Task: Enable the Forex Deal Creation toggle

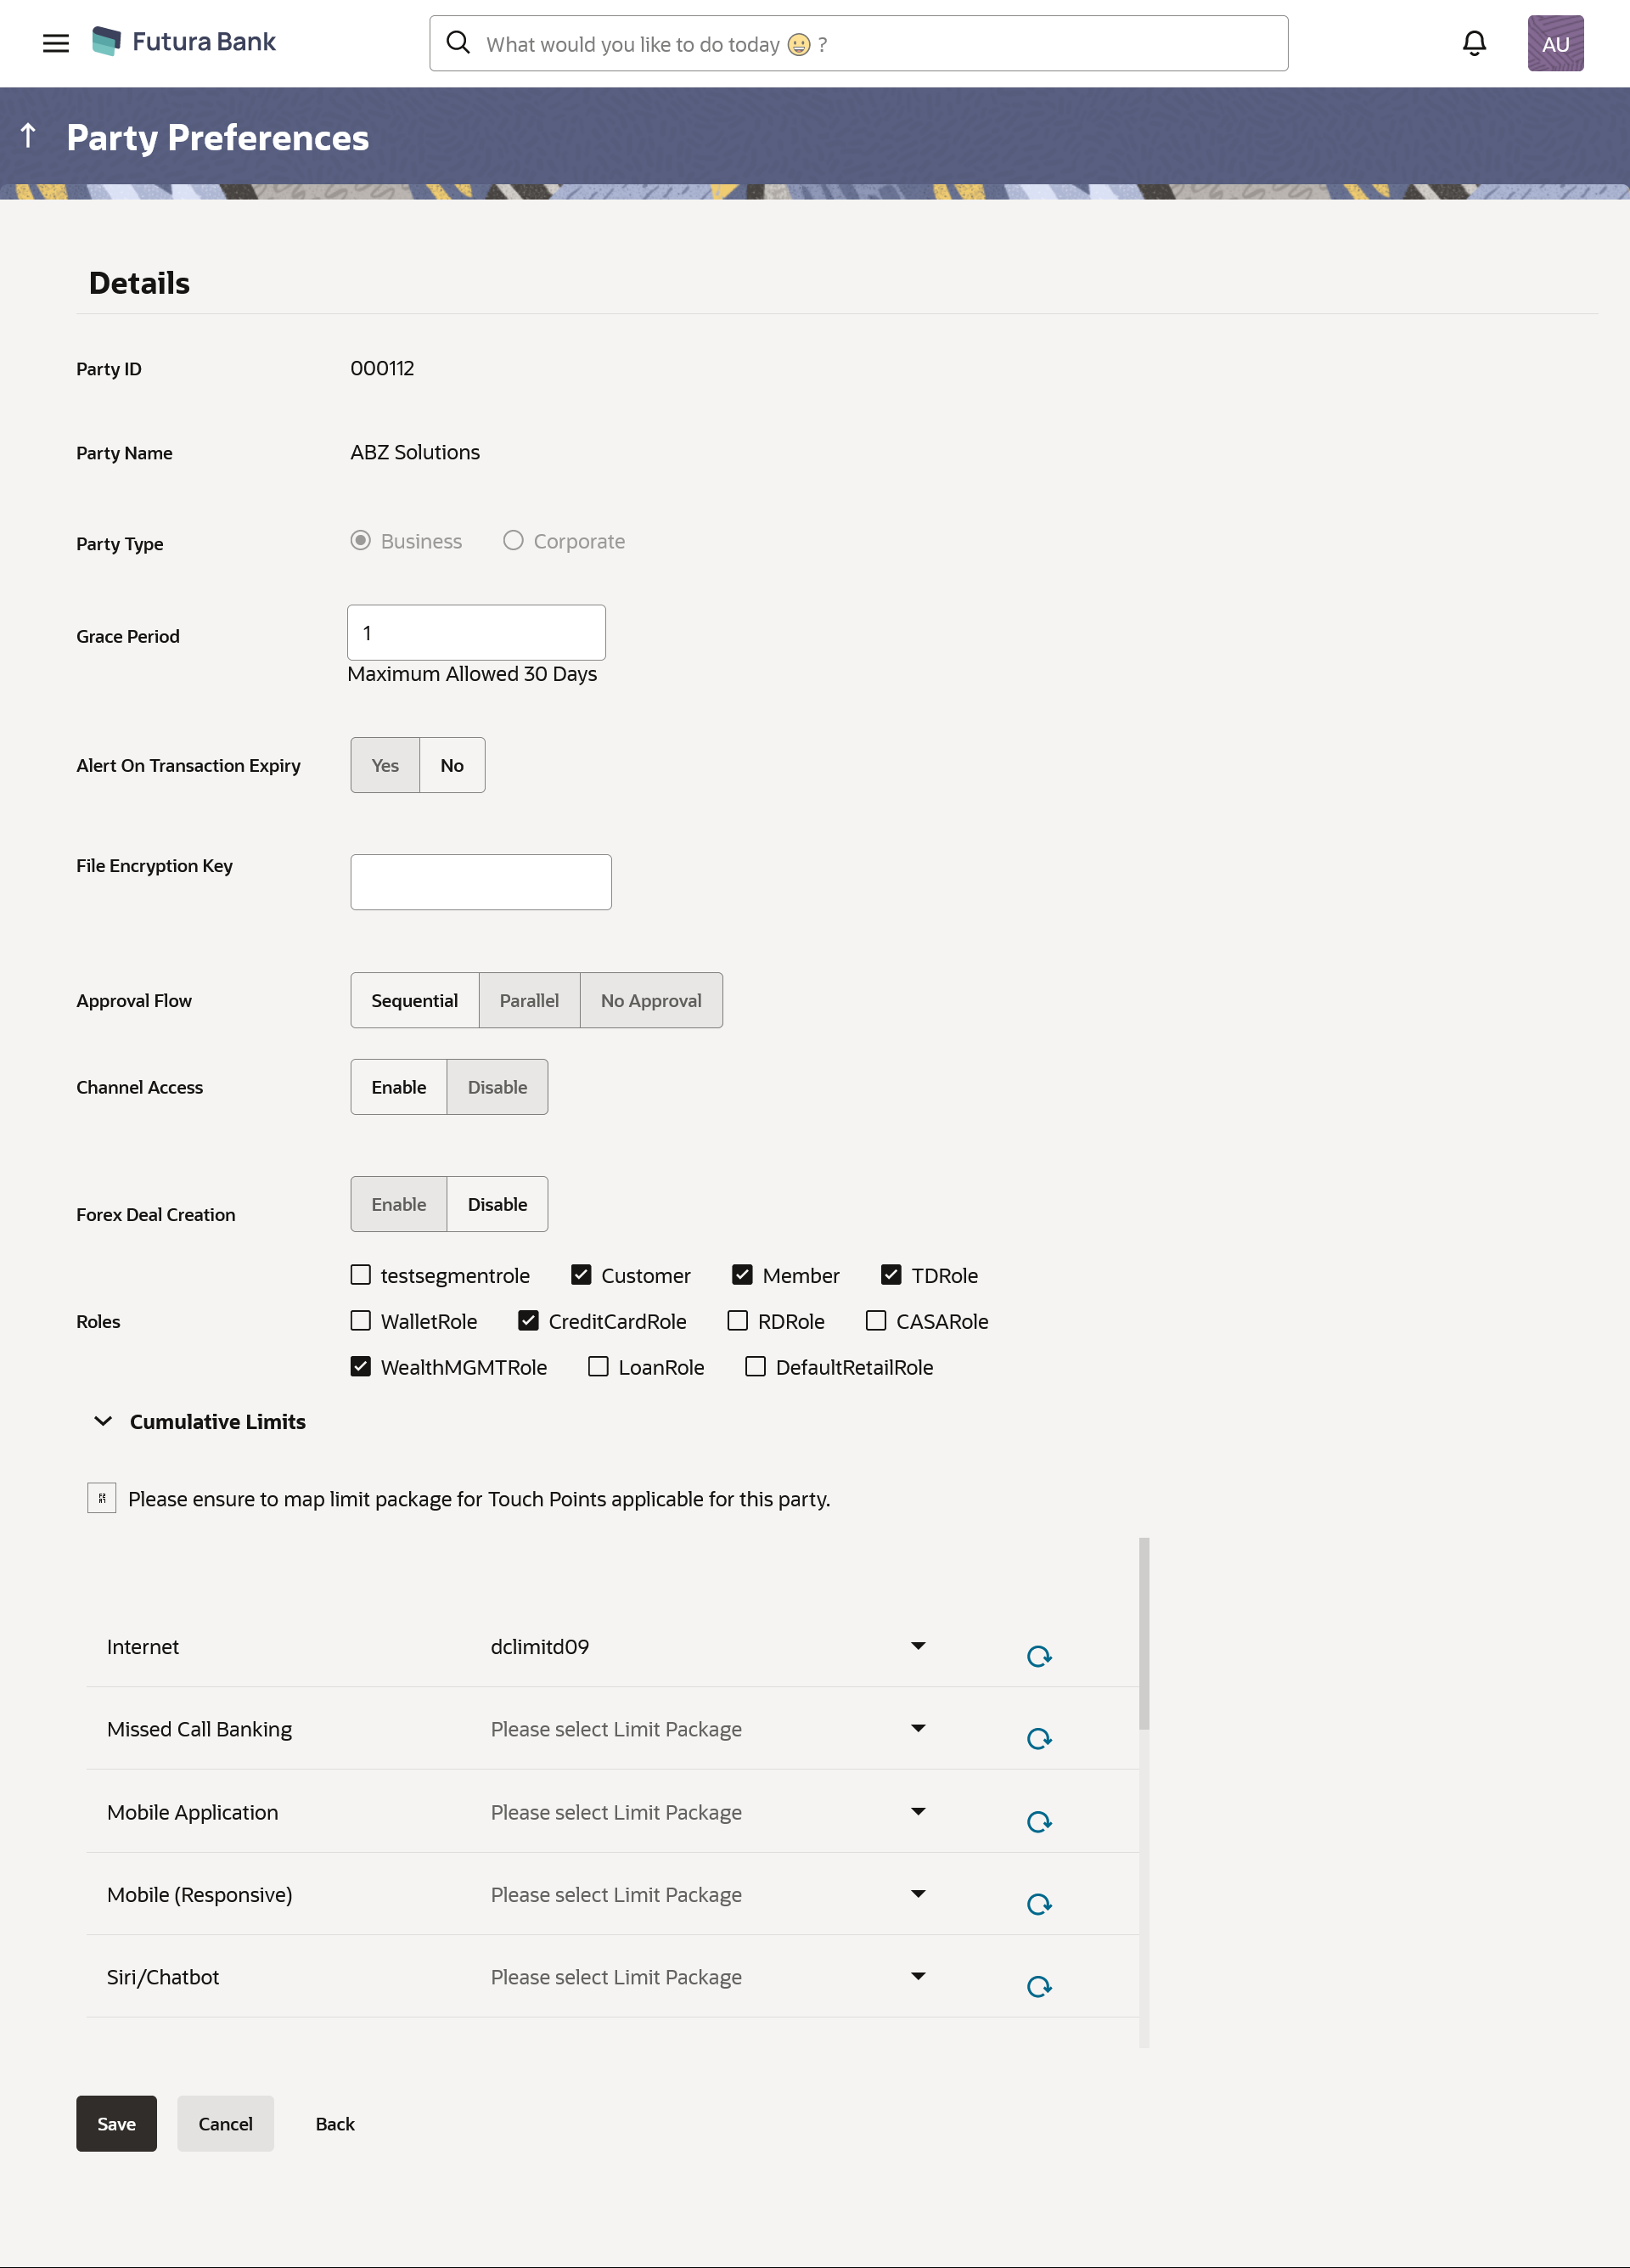Action: (x=398, y=1202)
